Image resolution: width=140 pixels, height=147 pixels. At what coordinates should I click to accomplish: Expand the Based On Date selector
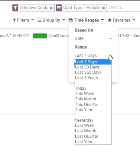(93, 39)
